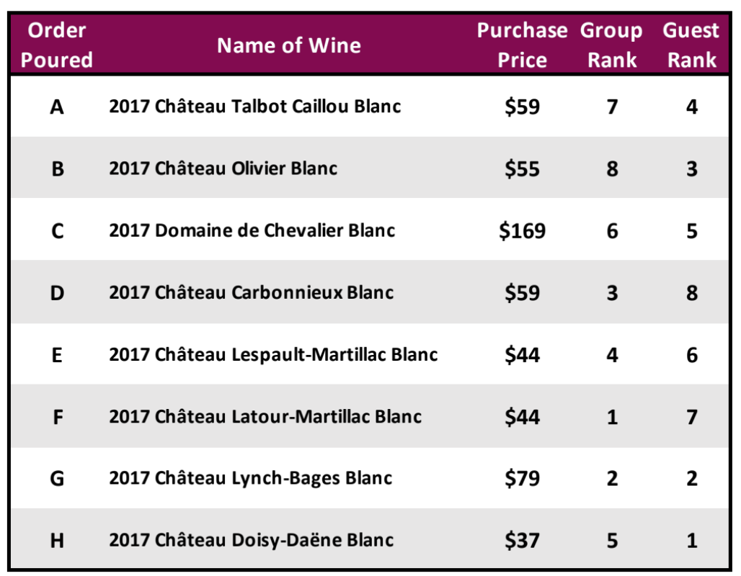Select order letter C cell
This screenshot has height=576, width=741.
[57, 231]
